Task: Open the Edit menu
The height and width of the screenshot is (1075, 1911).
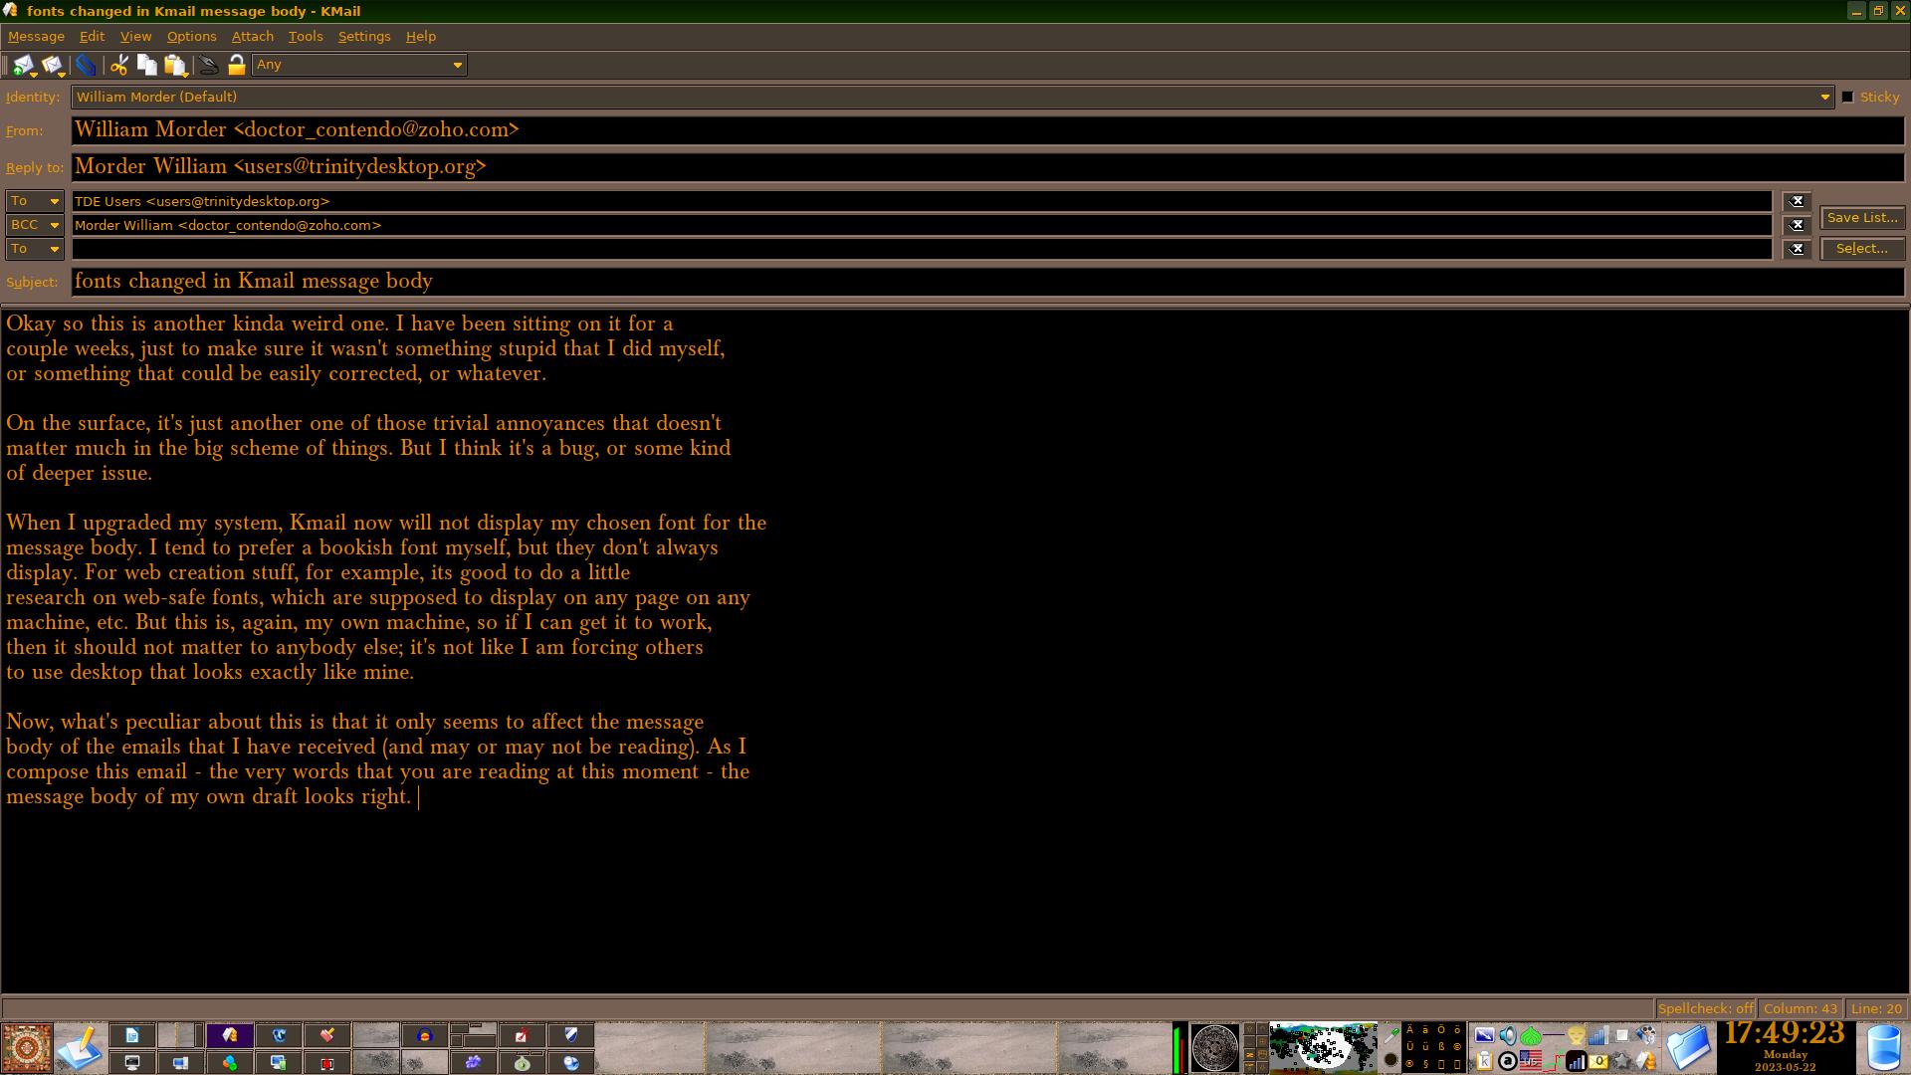Action: [x=92, y=36]
